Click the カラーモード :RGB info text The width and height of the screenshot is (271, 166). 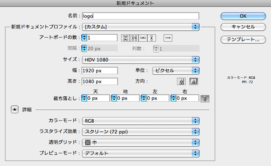(x=241, y=78)
